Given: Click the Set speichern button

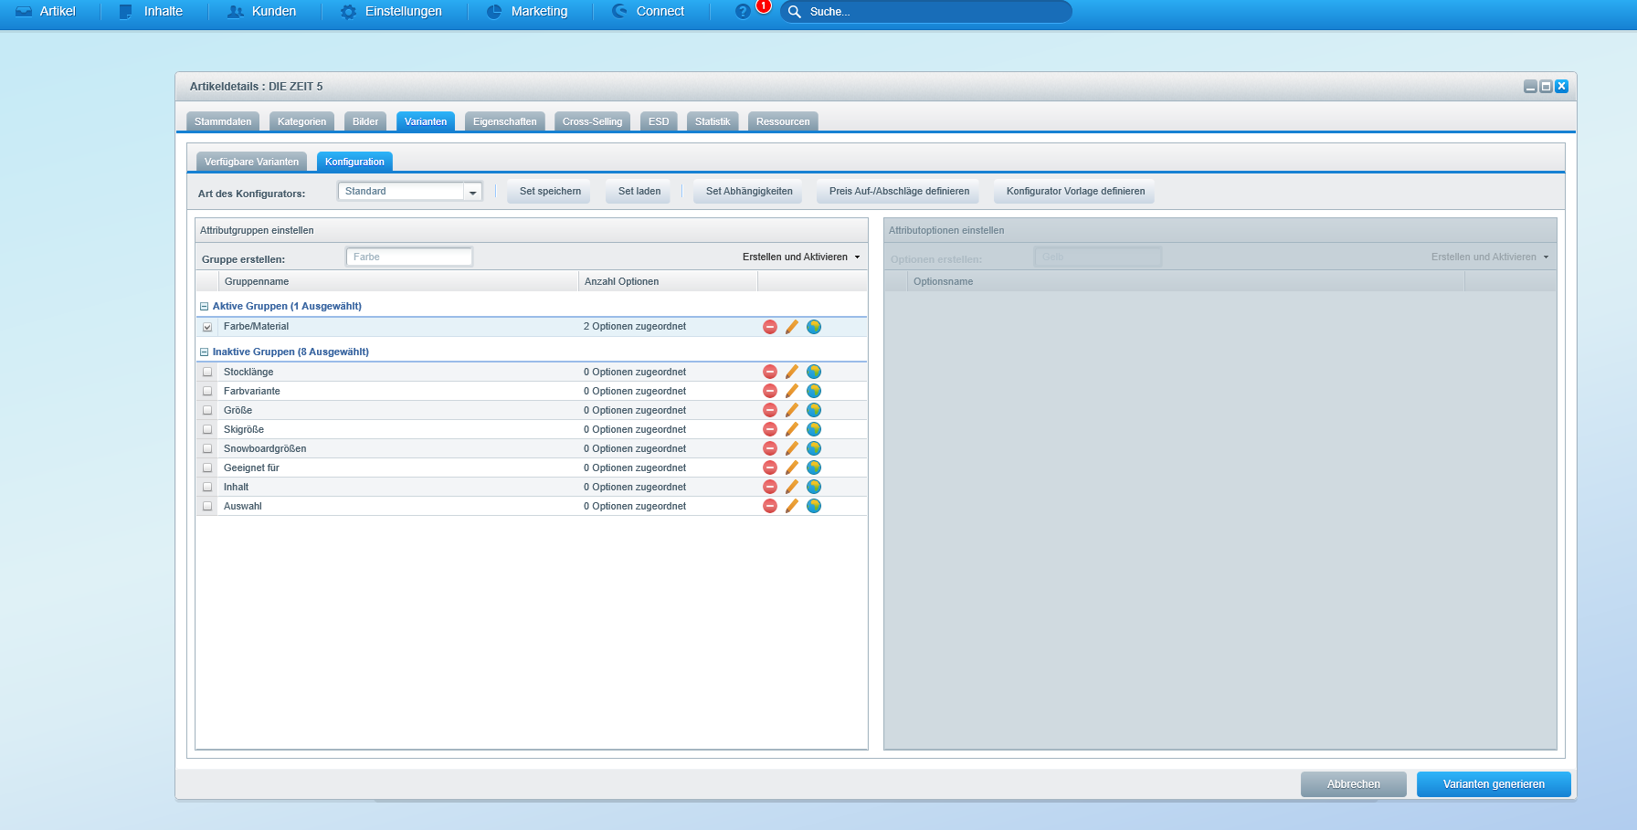Looking at the screenshot, I should [550, 192].
